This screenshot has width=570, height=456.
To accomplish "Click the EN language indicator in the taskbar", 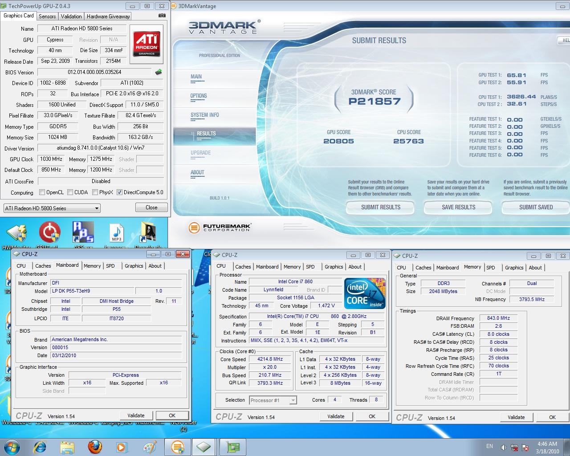I will click(489, 446).
